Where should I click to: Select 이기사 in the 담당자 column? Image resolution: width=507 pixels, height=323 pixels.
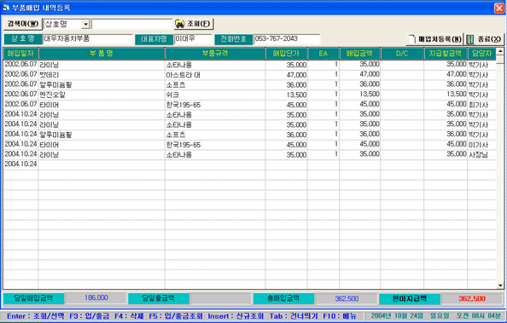(x=481, y=145)
